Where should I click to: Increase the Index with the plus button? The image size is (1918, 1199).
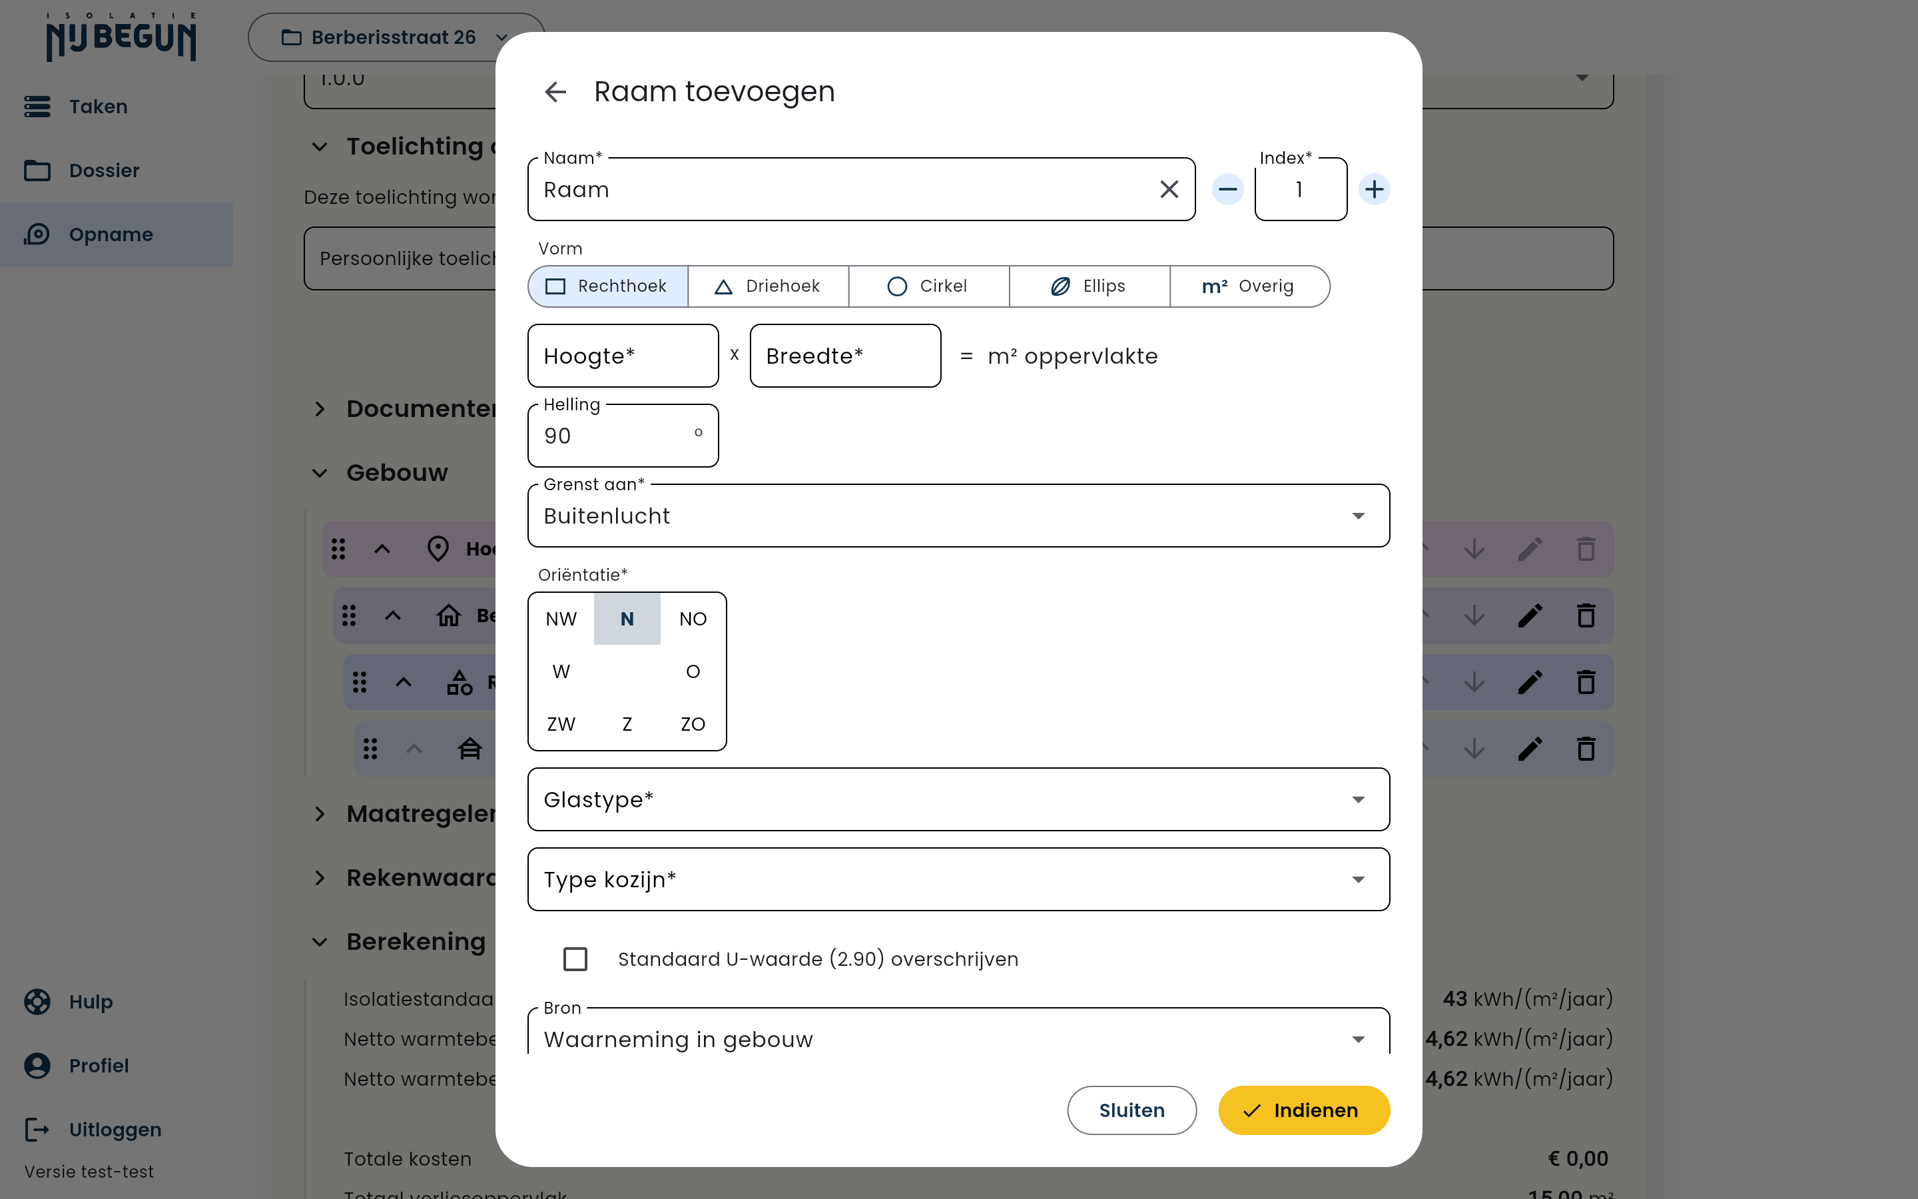point(1375,190)
